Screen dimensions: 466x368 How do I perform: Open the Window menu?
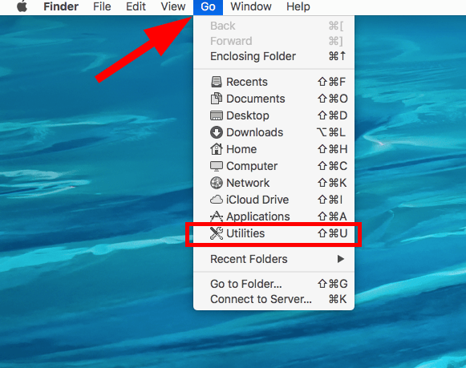251,6
